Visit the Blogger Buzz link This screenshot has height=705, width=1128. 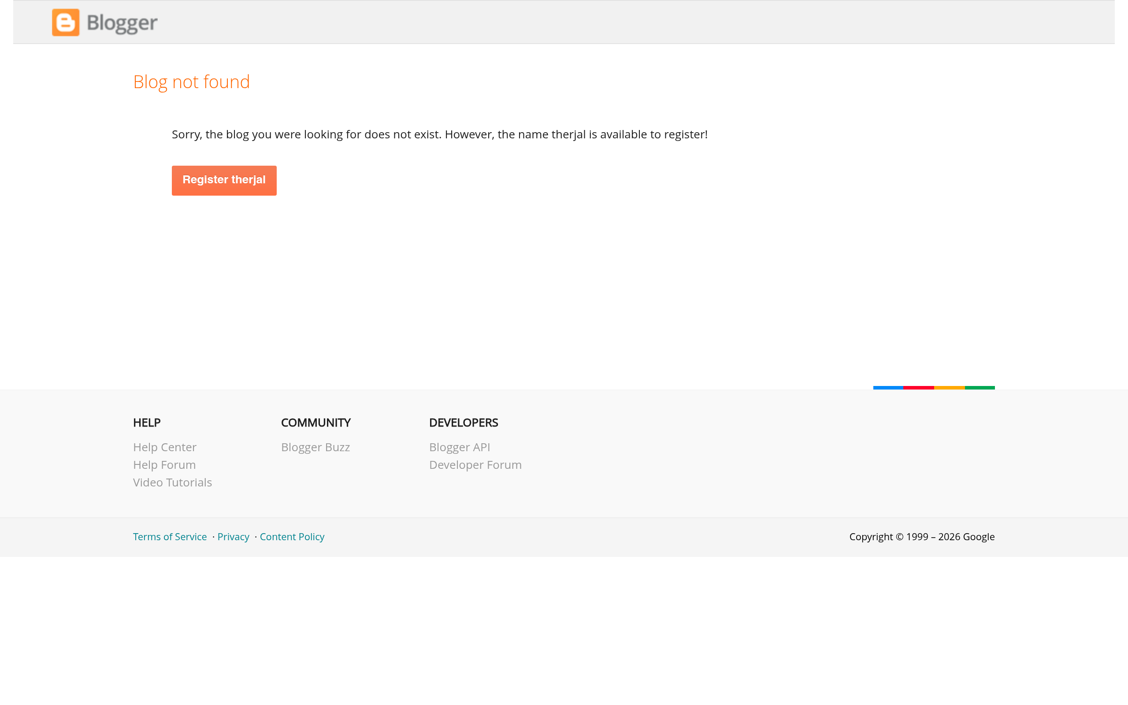315,447
